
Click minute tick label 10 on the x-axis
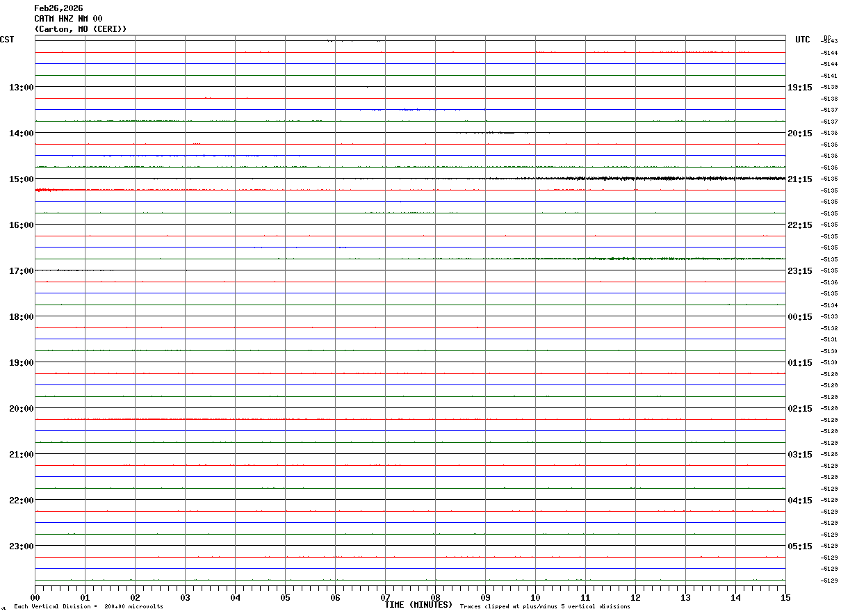535,597
